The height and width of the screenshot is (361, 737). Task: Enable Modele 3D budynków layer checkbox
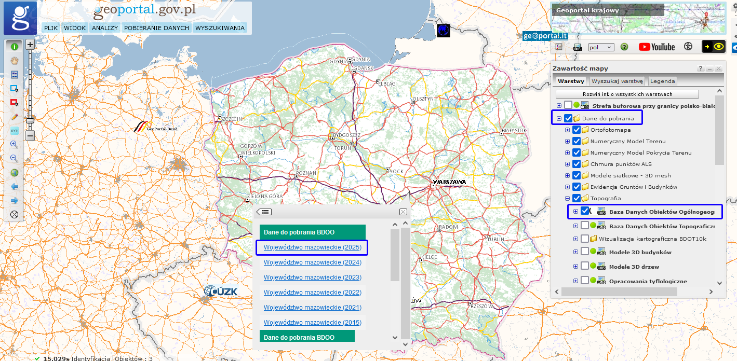click(x=584, y=252)
